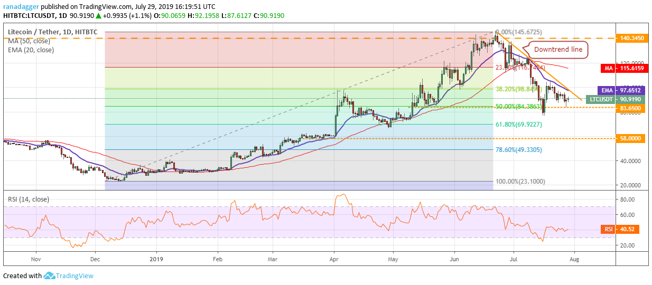Click the 61.80%(69.9227) Fibonacci label
The image size is (652, 285).
coord(518,124)
